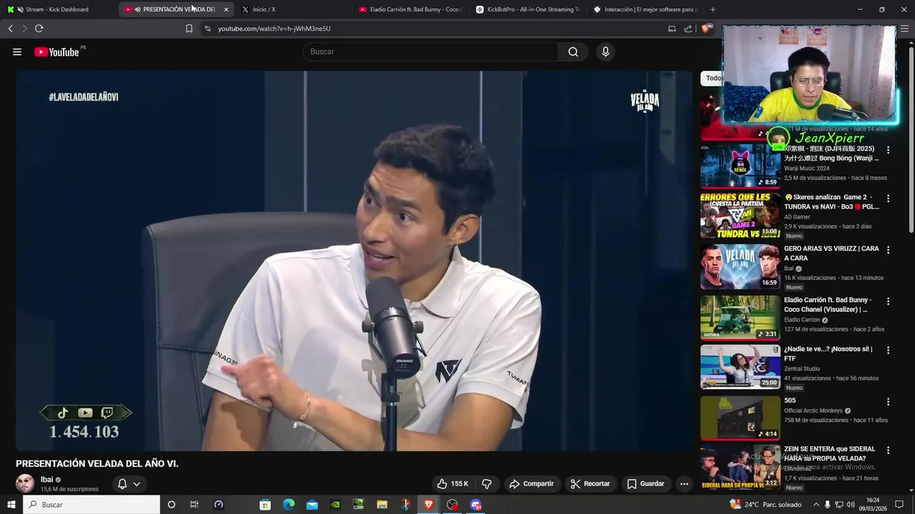Toggle the notification bell for Ibai
Viewport: 915px width, 514px height.
pos(122,484)
